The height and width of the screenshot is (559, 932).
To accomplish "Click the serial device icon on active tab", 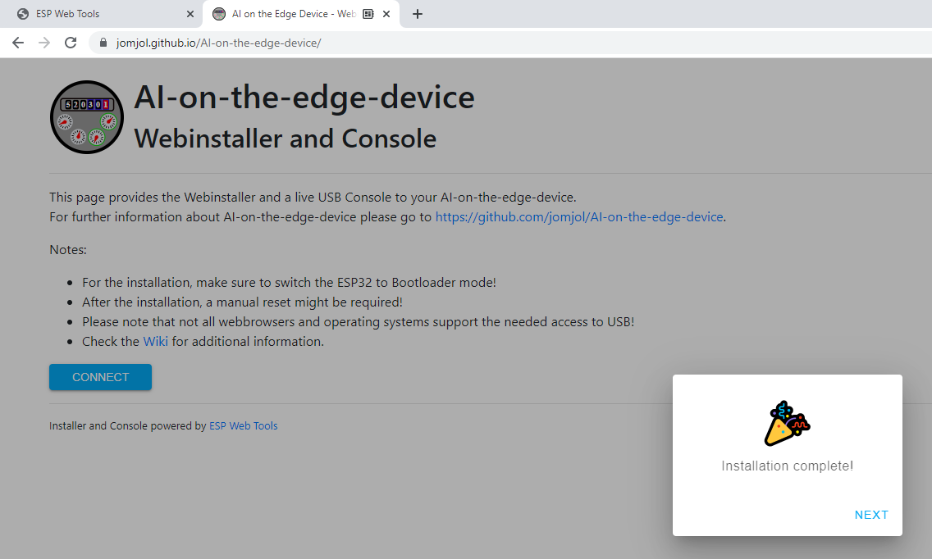I will coord(368,14).
